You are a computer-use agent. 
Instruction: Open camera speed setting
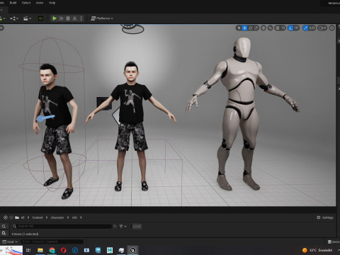[x=322, y=28]
